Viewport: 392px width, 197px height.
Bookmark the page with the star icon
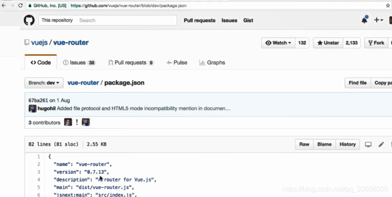point(388,6)
